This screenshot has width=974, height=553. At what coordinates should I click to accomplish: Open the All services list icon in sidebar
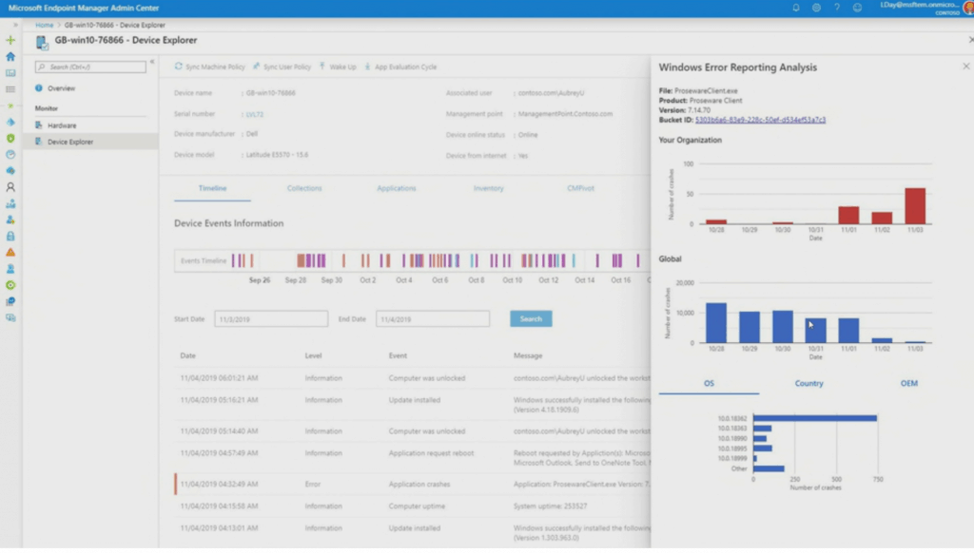tap(10, 89)
